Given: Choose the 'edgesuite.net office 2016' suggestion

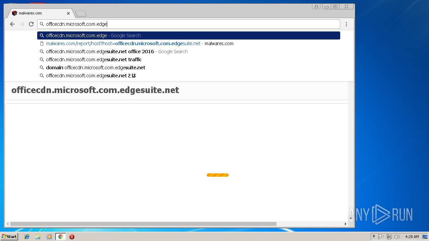Looking at the screenshot, I should coord(189,52).
